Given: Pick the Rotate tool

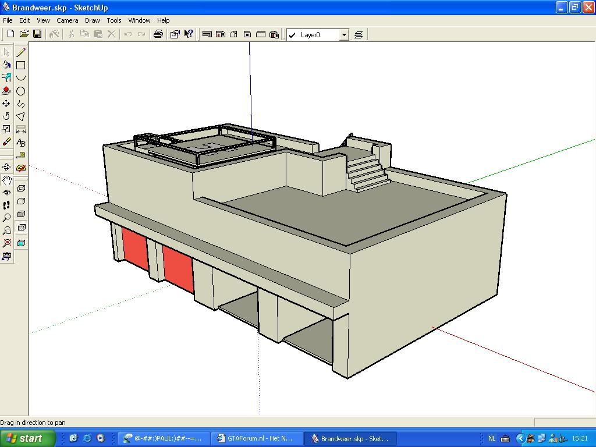Looking at the screenshot, I should 6,116.
